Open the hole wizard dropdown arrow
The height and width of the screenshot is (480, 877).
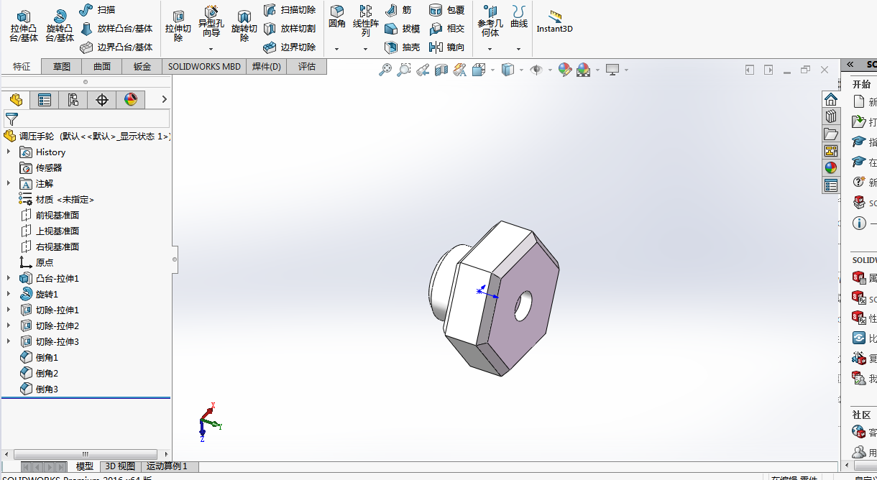[x=211, y=49]
